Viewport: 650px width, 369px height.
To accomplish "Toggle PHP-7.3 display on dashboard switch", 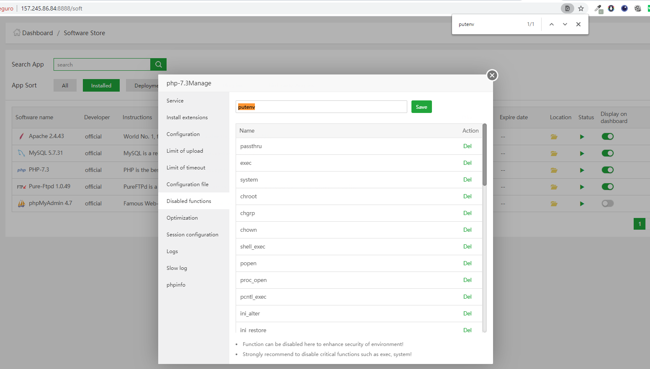I will point(607,170).
